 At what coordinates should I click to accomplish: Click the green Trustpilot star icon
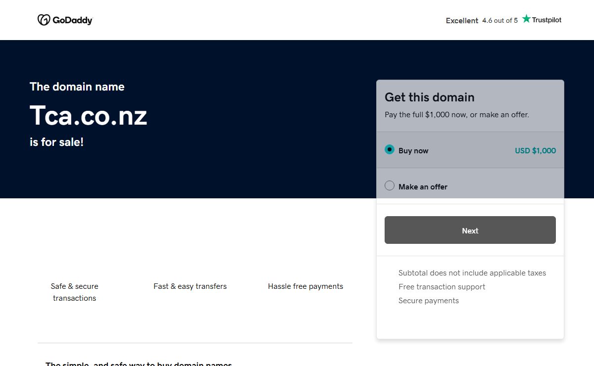pos(526,19)
